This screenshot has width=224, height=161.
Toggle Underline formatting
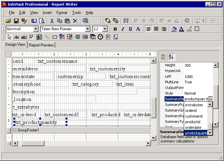click(x=130, y=29)
